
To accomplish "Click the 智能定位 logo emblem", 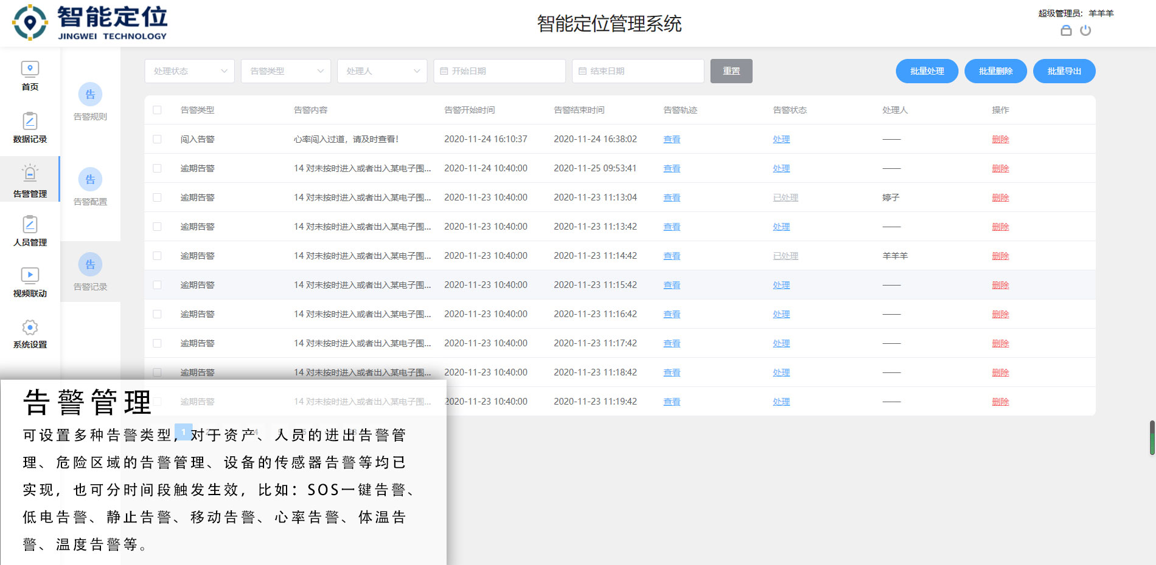I will click(x=30, y=22).
